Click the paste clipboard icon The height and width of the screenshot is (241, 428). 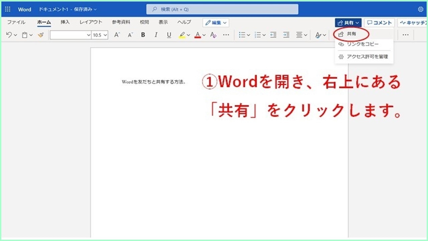(25, 35)
